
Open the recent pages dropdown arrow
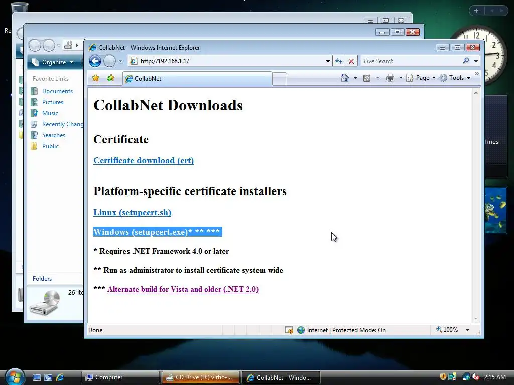(120, 61)
